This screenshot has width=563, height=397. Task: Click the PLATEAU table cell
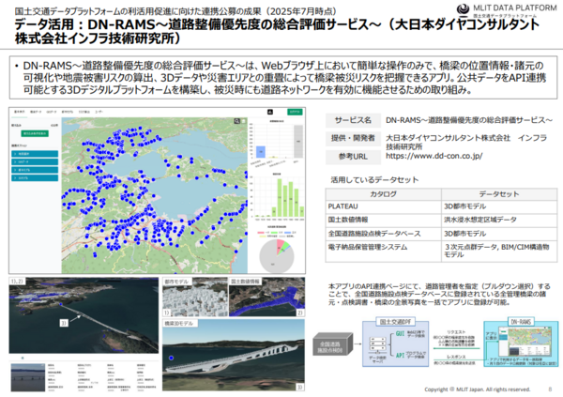[x=383, y=206]
